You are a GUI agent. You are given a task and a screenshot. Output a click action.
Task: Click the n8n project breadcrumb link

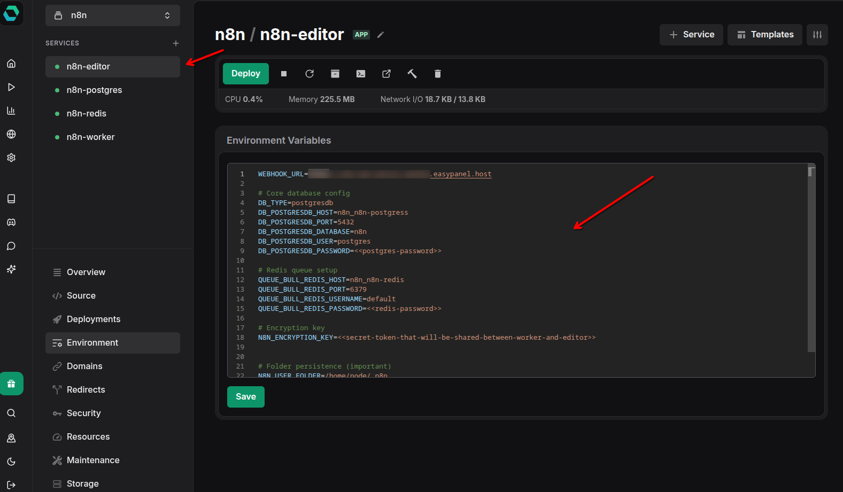point(230,35)
